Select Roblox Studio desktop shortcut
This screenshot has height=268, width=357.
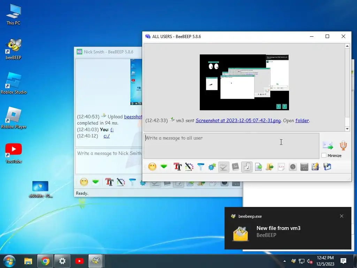tap(14, 83)
